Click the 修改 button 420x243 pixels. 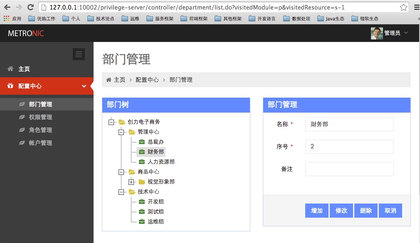(x=341, y=210)
